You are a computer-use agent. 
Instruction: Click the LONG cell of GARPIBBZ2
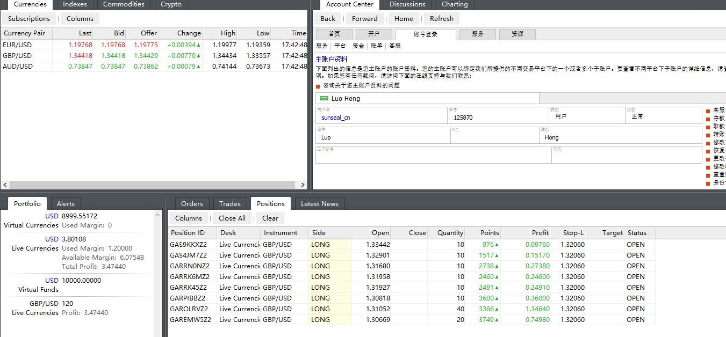[330, 298]
